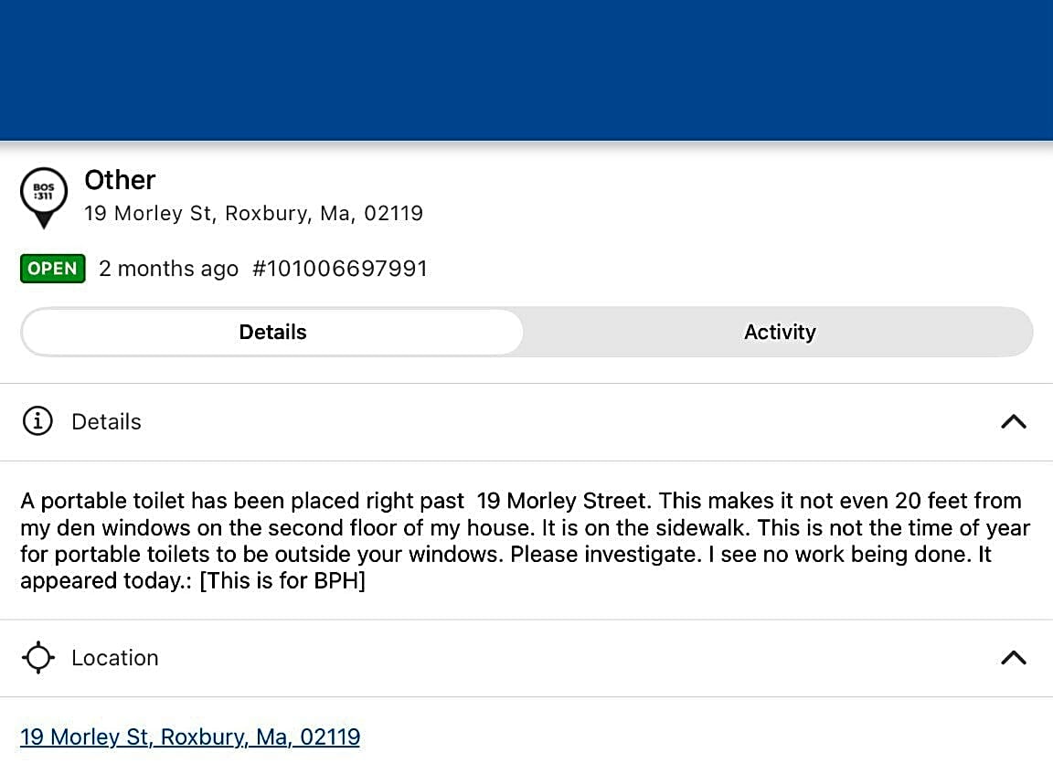
Task: Select the Details tab
Action: (x=272, y=332)
